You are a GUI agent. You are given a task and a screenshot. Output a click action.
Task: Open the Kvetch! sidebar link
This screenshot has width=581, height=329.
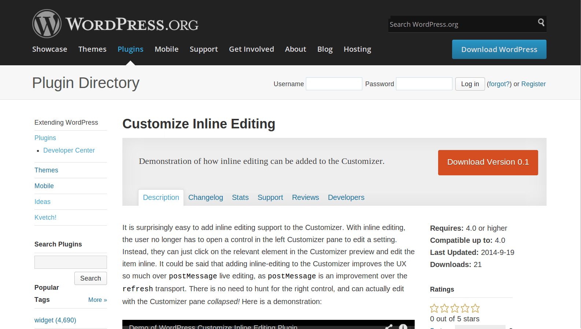(x=45, y=217)
